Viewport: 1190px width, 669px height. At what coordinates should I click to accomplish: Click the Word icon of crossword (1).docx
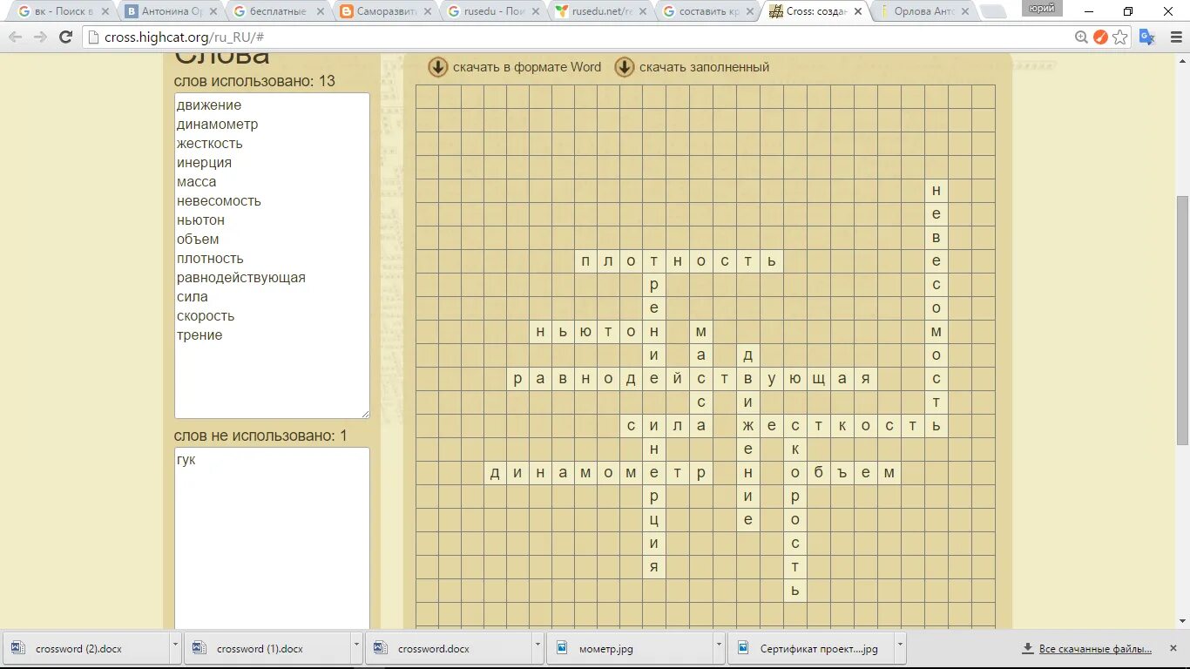[199, 648]
